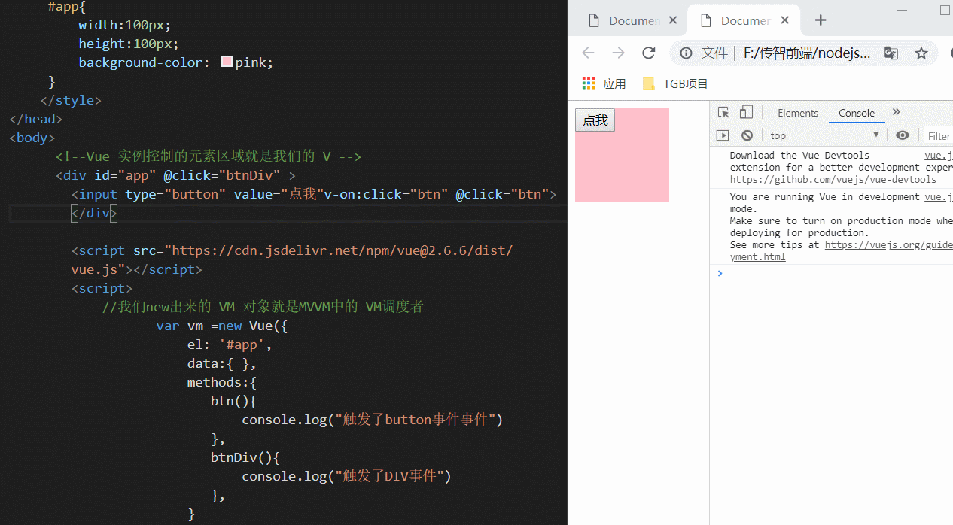Click the inspect element picker icon in DevTools
This screenshot has width=953, height=525.
723,112
